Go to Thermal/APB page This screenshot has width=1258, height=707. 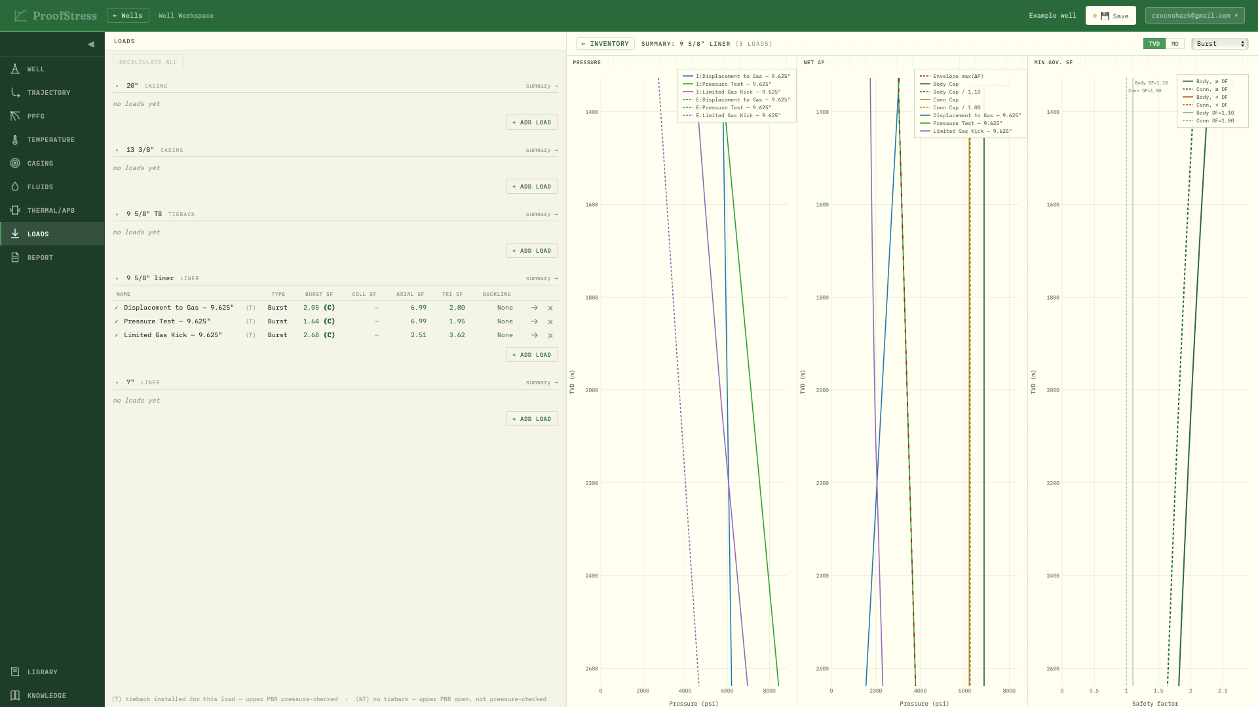point(52,210)
